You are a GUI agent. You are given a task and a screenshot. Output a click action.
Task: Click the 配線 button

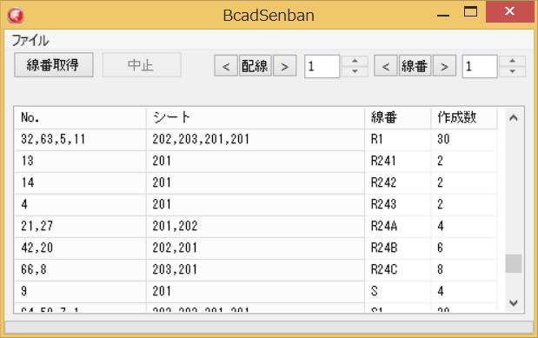tap(255, 66)
